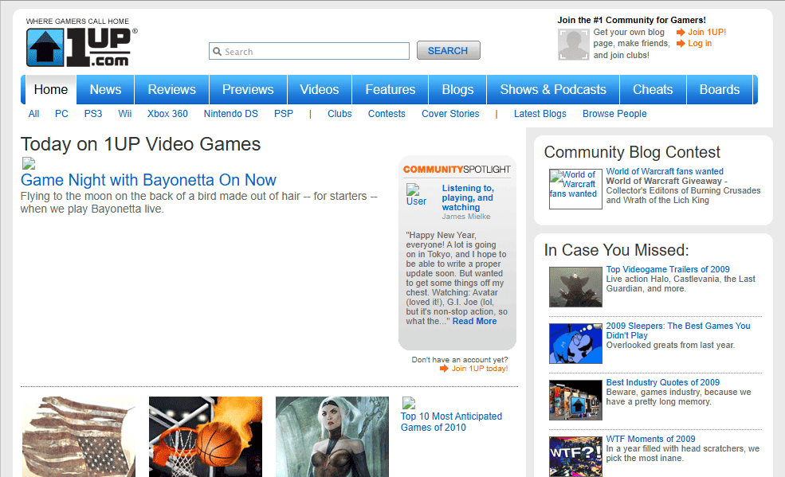The width and height of the screenshot is (785, 477).
Task: Click the orange arrow beside Log in
Action: click(x=681, y=44)
